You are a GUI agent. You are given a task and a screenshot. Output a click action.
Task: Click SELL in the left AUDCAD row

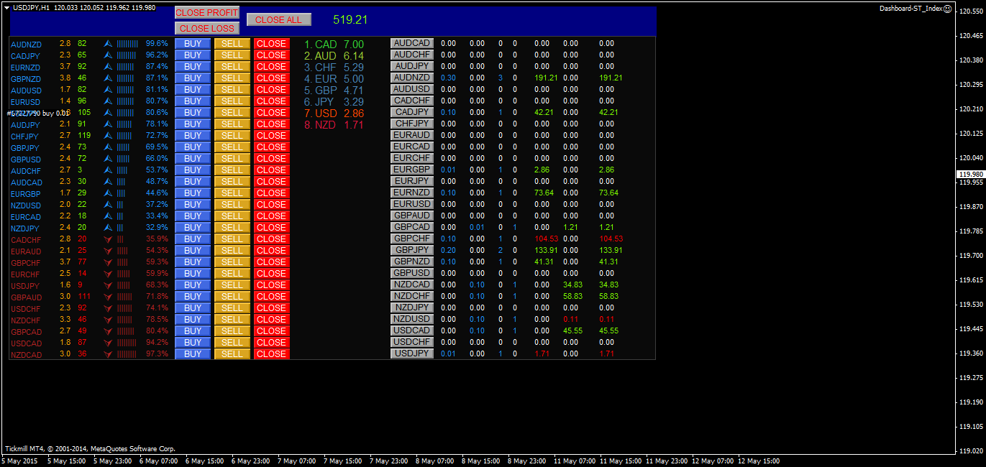[232, 182]
